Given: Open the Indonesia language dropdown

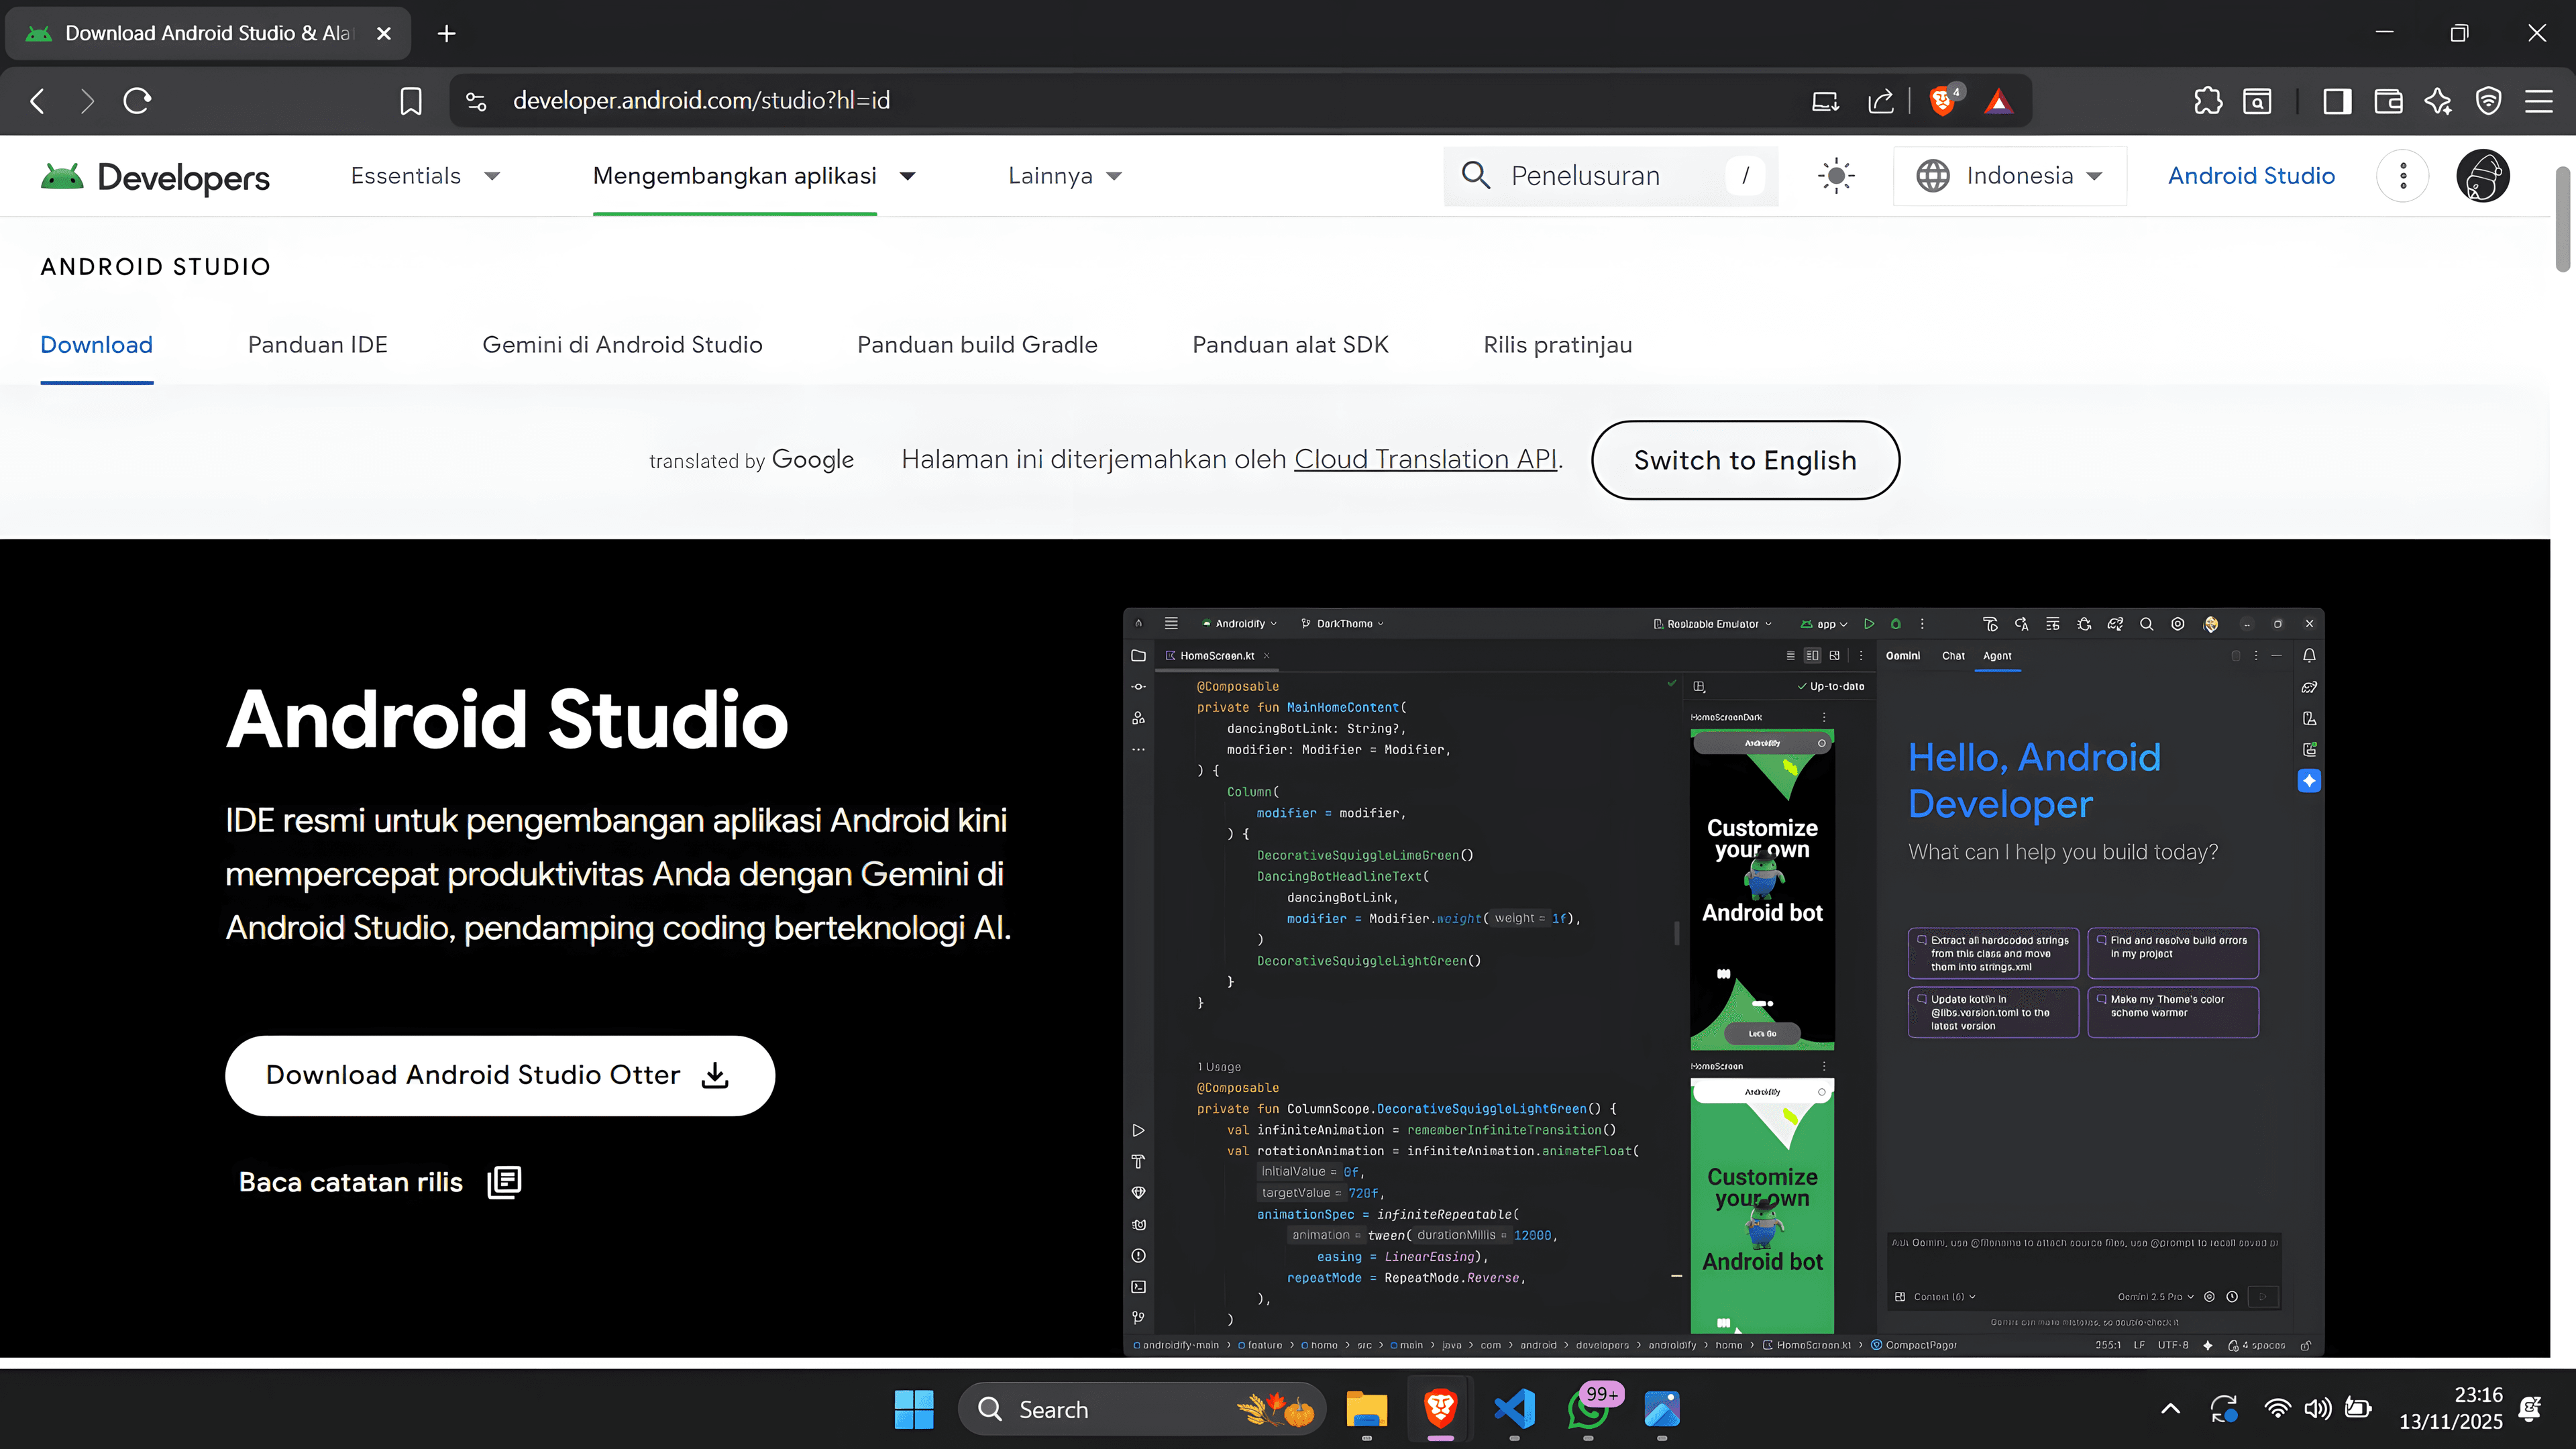Looking at the screenshot, I should (2010, 176).
